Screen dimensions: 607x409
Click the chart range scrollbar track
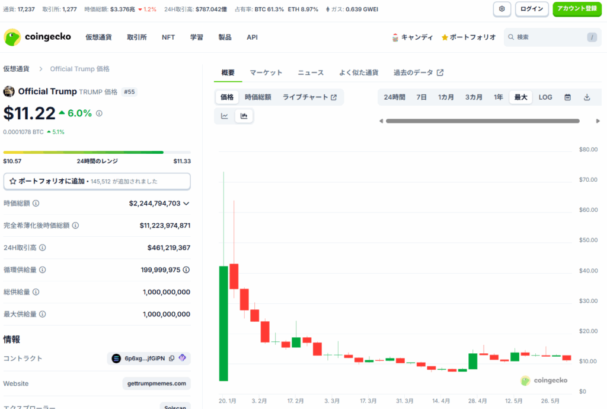coord(483,121)
